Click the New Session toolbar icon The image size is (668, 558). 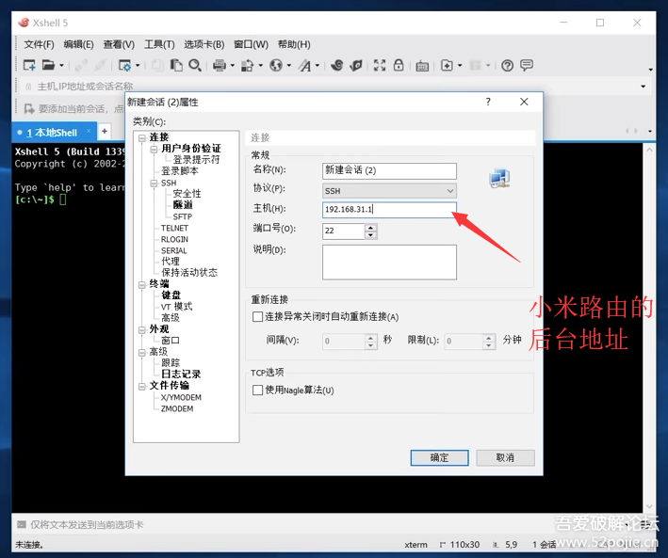coord(29,65)
